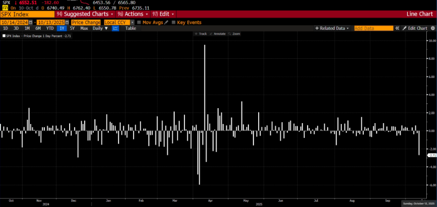Click the Mov Avgs pencil edit icon
Image resolution: width=437 pixels, height=207 pixels.
(167, 22)
